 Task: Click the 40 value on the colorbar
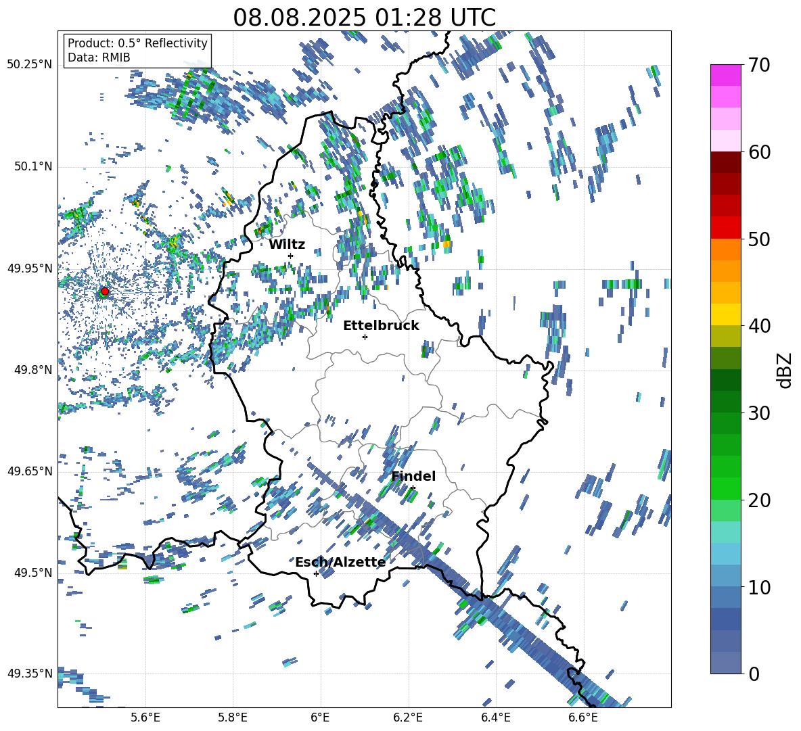pyautogui.click(x=759, y=326)
